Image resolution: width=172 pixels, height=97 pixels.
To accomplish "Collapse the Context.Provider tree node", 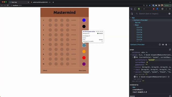I will (x=132, y=20).
